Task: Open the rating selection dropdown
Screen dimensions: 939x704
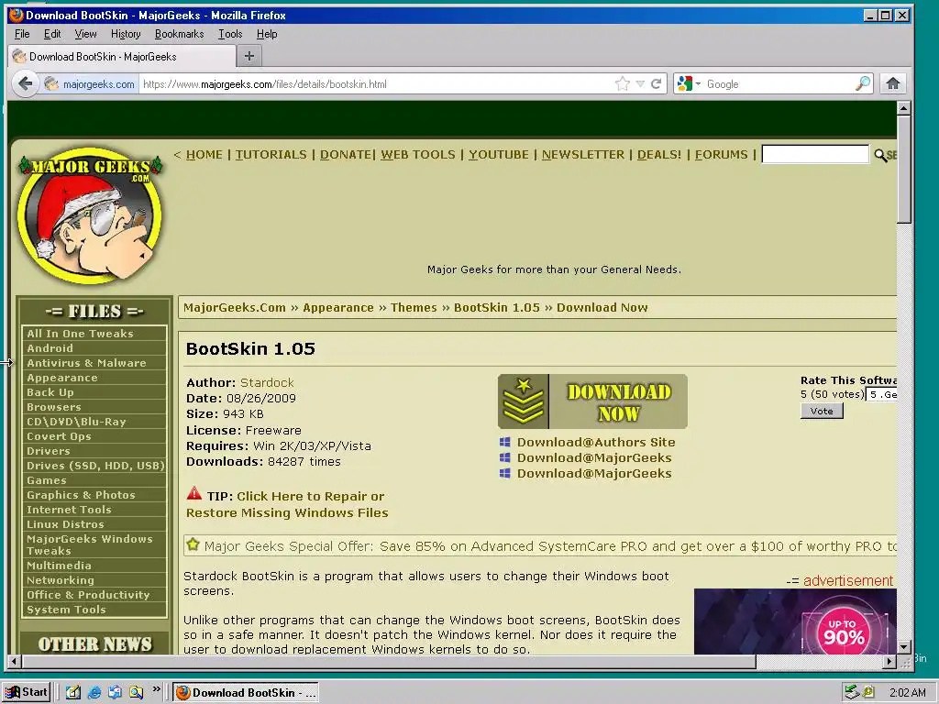Action: 881,394
